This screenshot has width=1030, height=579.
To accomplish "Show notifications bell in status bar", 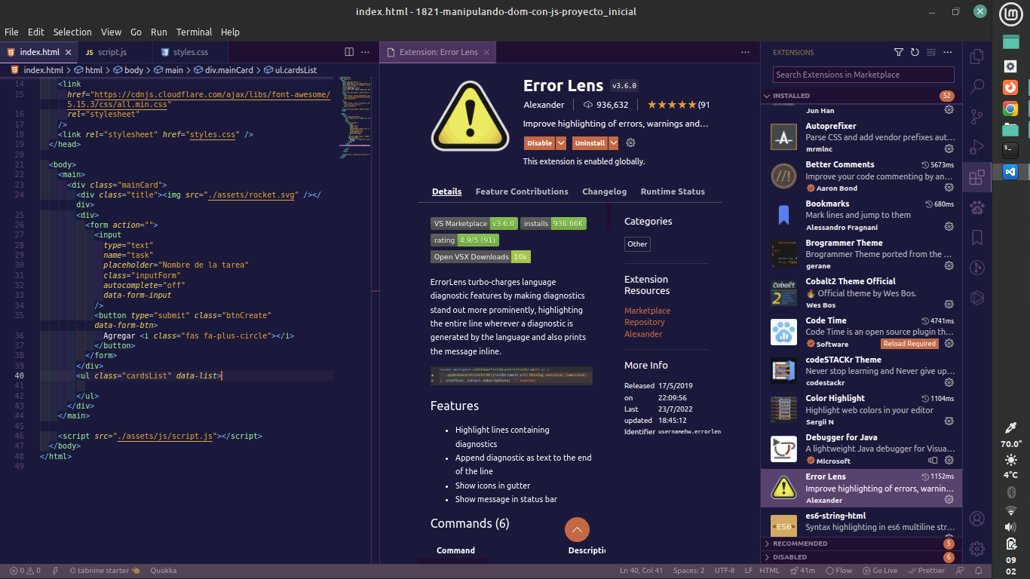I will (978, 571).
